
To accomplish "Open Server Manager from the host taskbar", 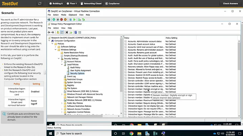I will pyautogui.click(x=147, y=133).
